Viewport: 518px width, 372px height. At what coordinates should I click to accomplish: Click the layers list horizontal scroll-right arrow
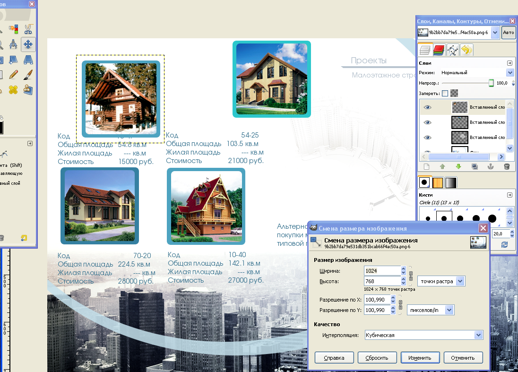pos(501,157)
